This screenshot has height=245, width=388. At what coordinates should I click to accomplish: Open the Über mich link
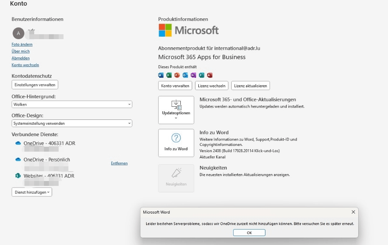coord(20,51)
